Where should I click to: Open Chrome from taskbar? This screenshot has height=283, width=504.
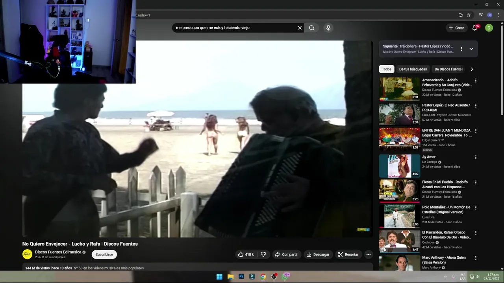tap(263, 277)
